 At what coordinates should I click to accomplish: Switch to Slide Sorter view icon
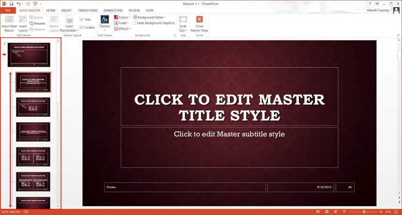327,212
